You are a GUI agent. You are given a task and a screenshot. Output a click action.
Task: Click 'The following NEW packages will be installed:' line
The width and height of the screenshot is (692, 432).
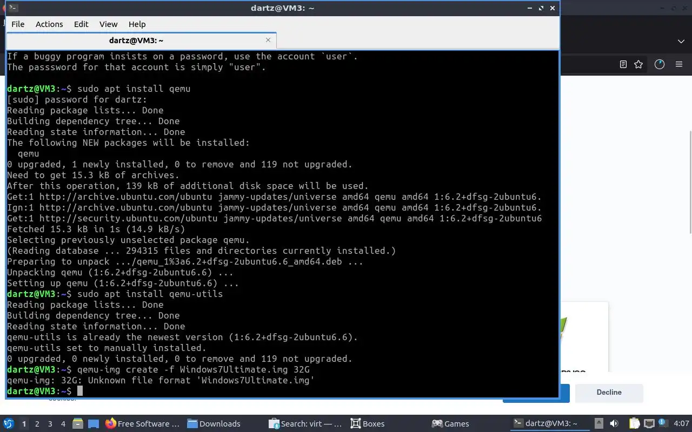[x=128, y=143]
